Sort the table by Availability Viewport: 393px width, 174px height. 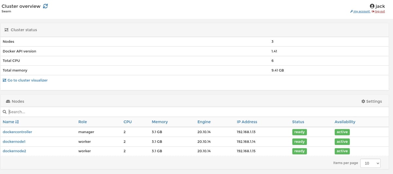(x=345, y=122)
